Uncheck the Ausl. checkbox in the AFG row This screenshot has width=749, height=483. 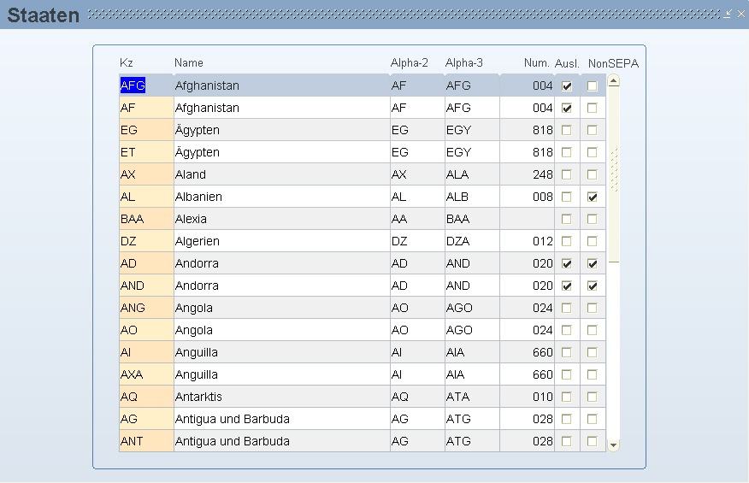(x=567, y=86)
